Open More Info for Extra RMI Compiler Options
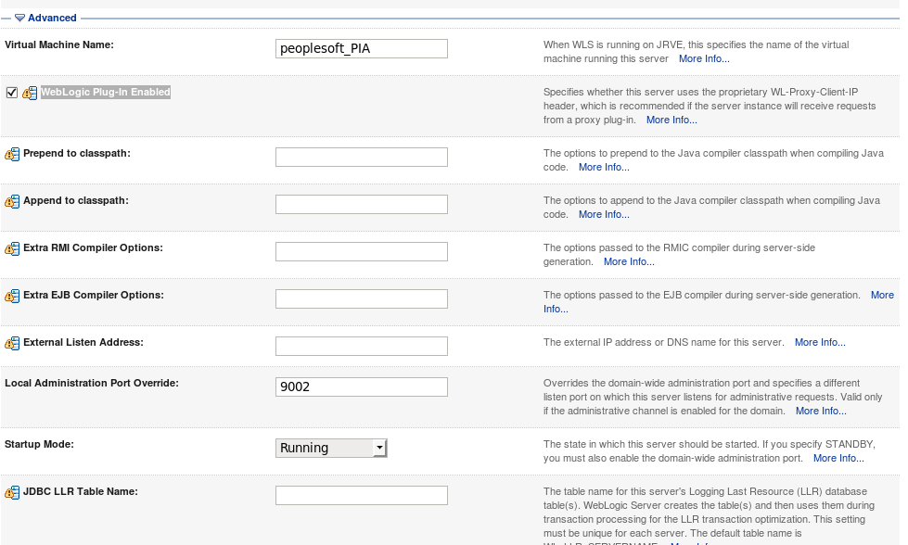Screen dimensions: 908x545 point(630,261)
